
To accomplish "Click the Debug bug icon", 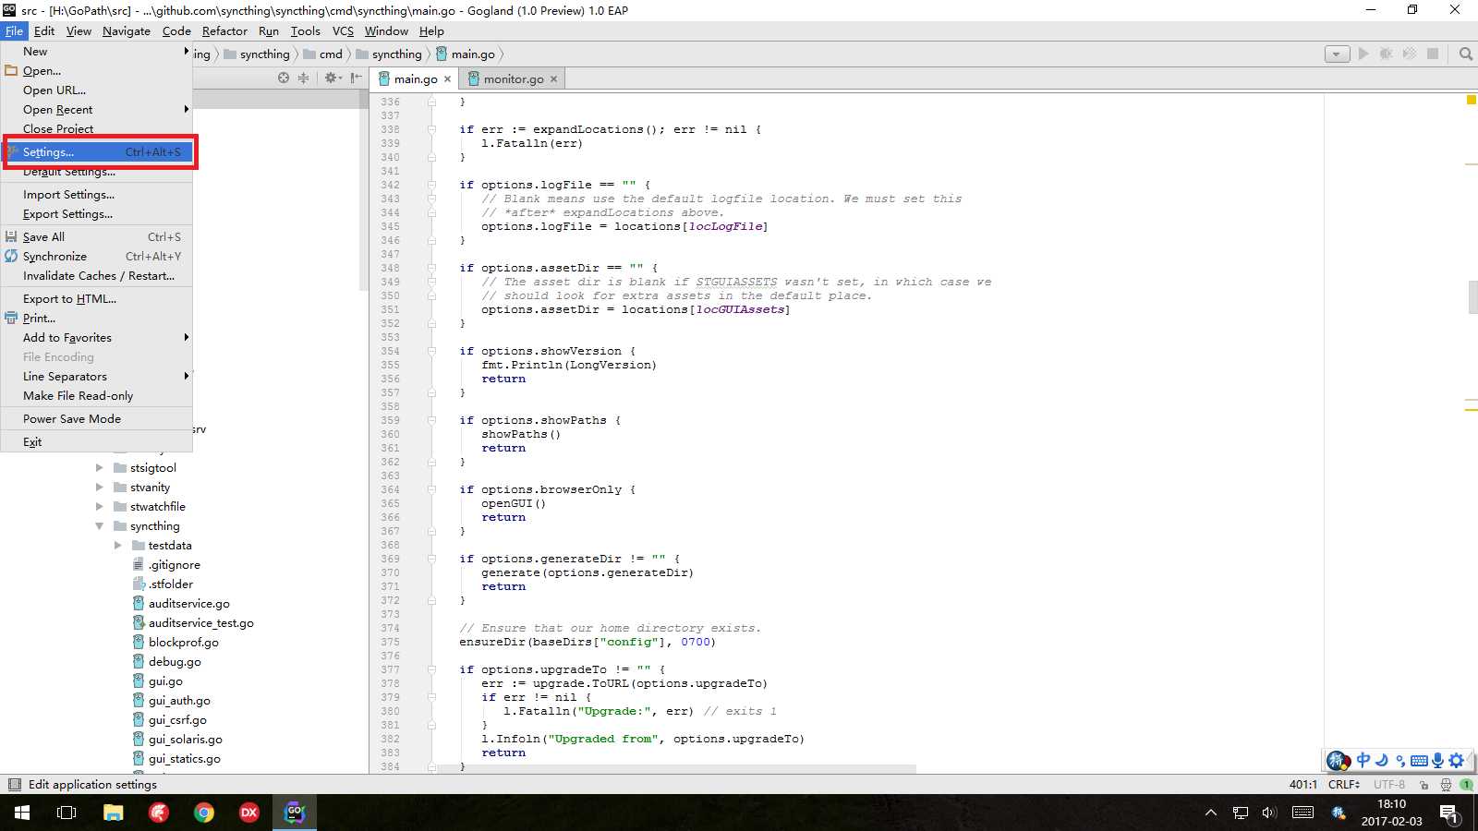I will tap(1386, 54).
